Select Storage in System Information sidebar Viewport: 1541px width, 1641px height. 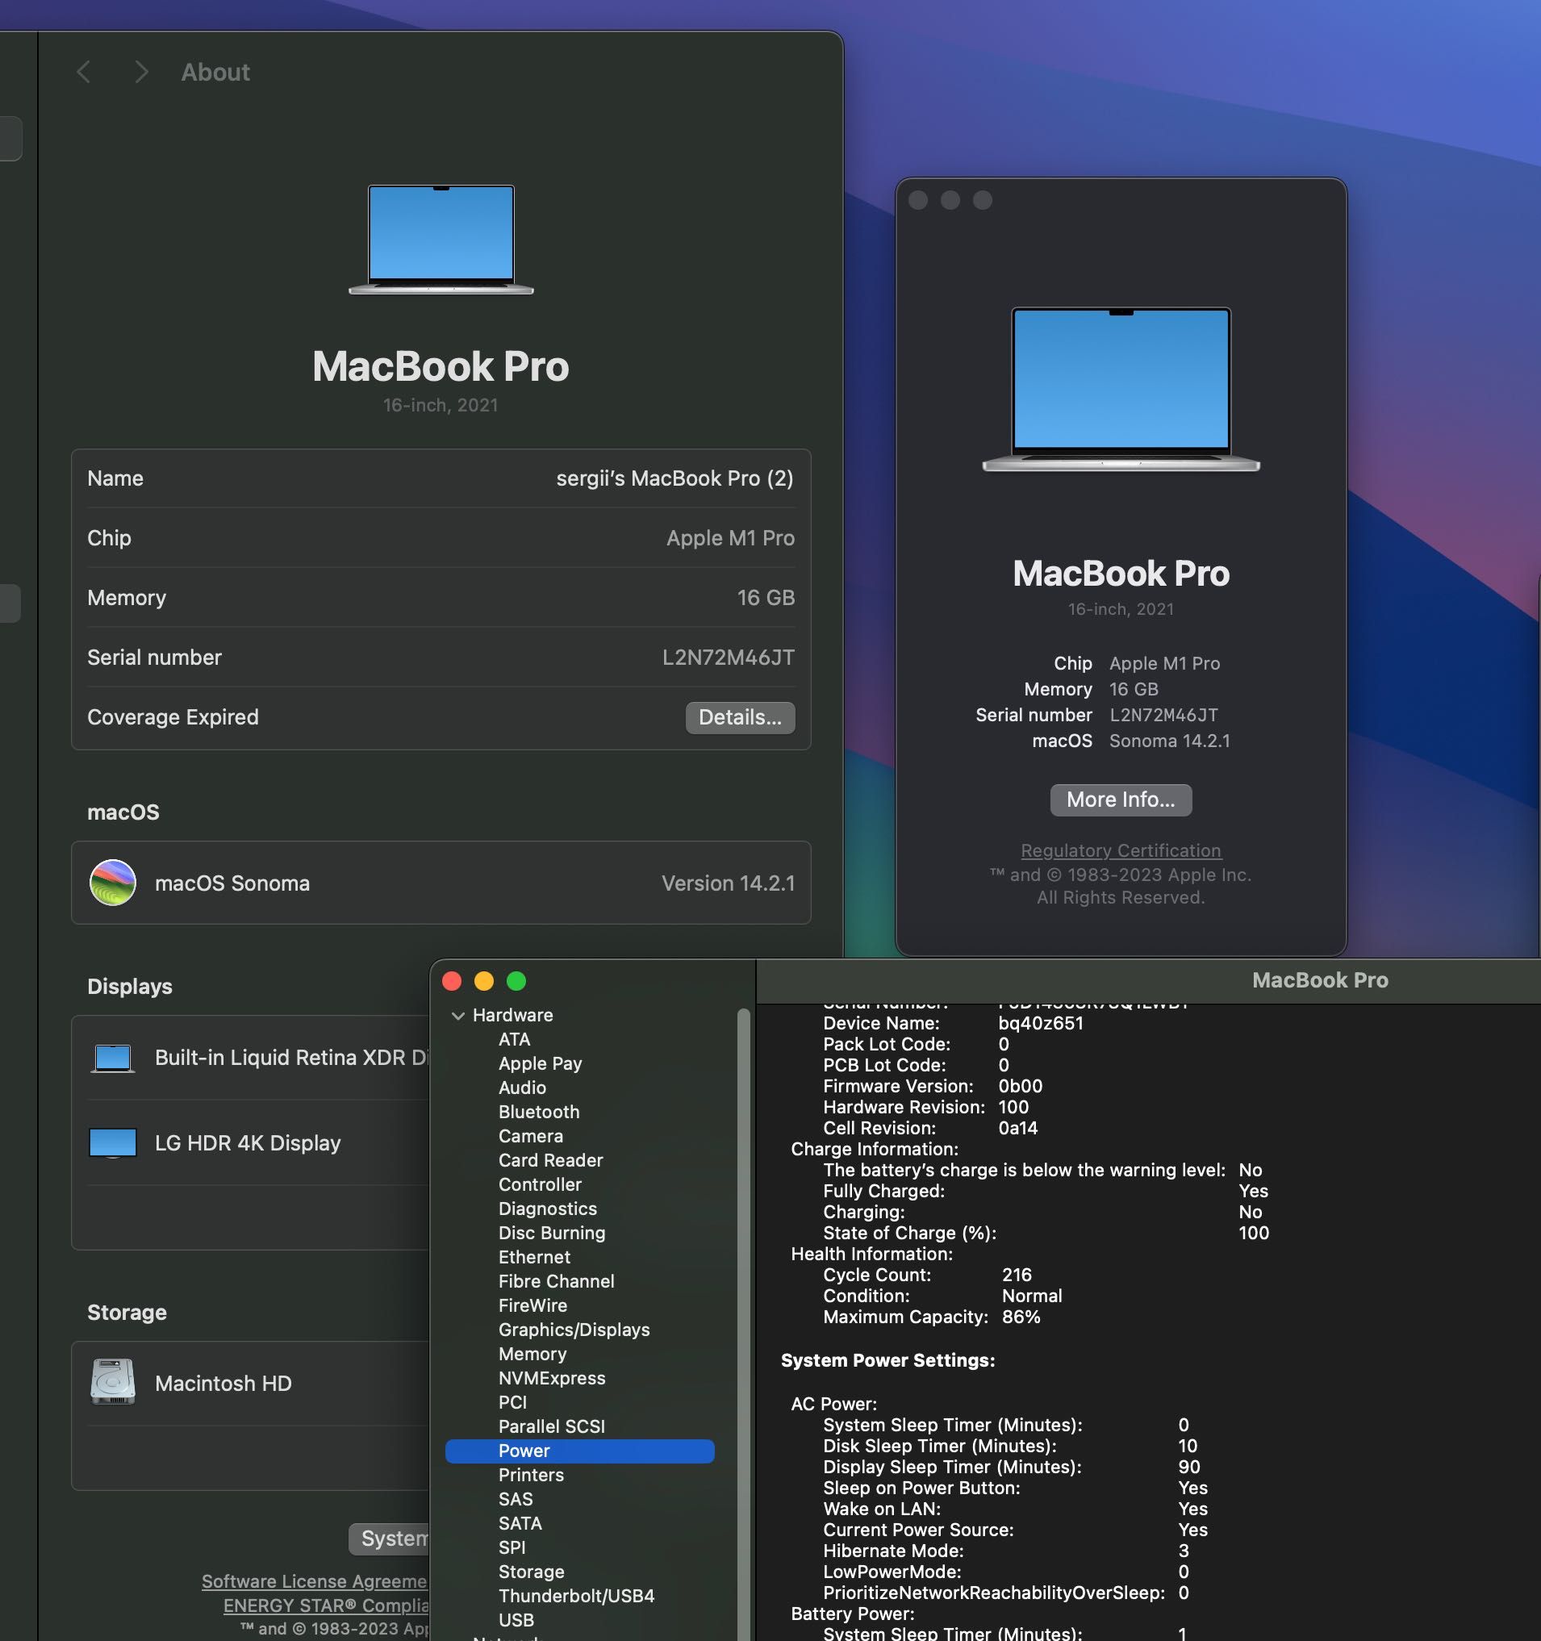tap(531, 1572)
